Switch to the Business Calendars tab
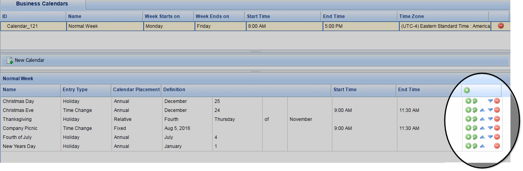The width and height of the screenshot is (523, 171). (x=42, y=4)
